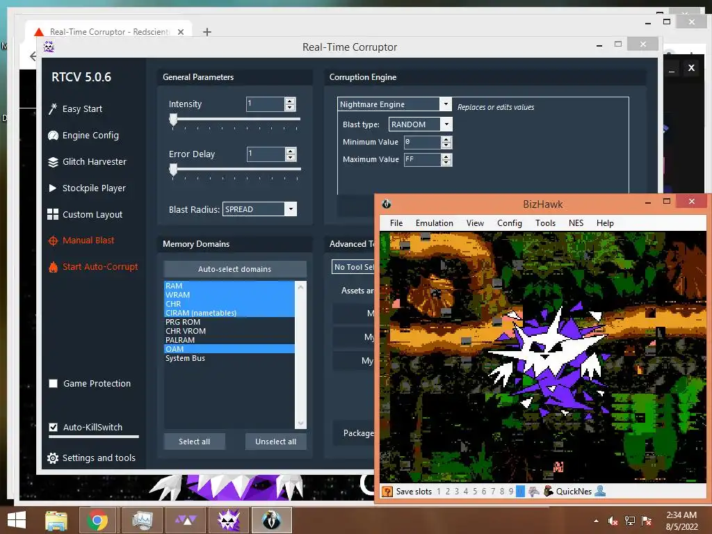Click the QuickNes core chicken icon
Viewport: 712px width, 534px height.
click(x=548, y=491)
